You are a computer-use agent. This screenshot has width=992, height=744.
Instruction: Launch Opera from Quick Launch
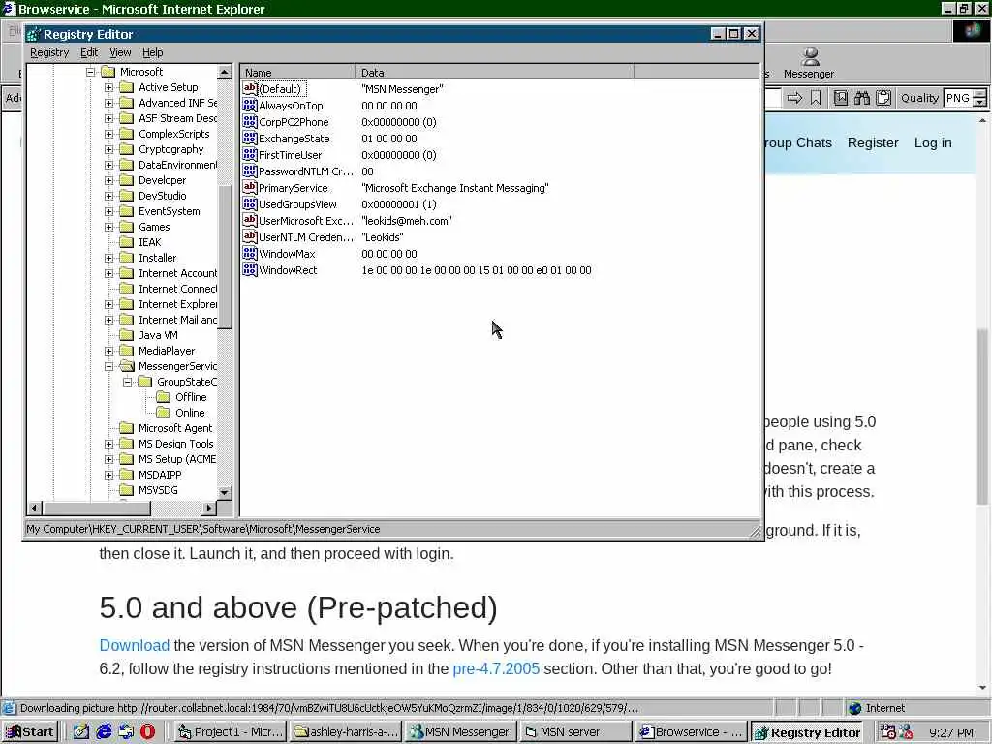click(x=147, y=731)
